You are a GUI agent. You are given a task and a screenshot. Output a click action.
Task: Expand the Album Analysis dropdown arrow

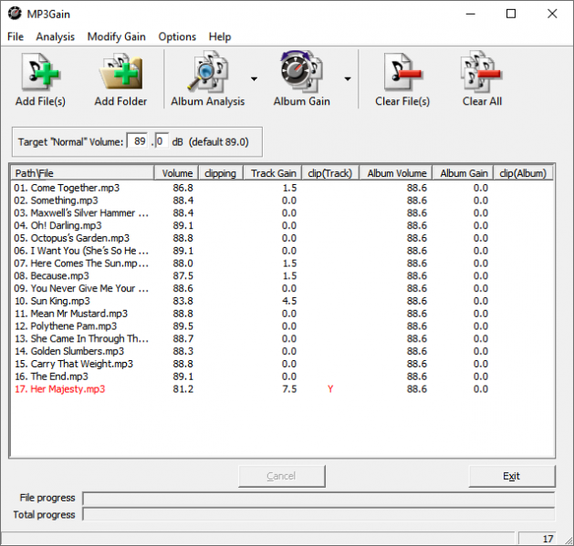point(254,79)
